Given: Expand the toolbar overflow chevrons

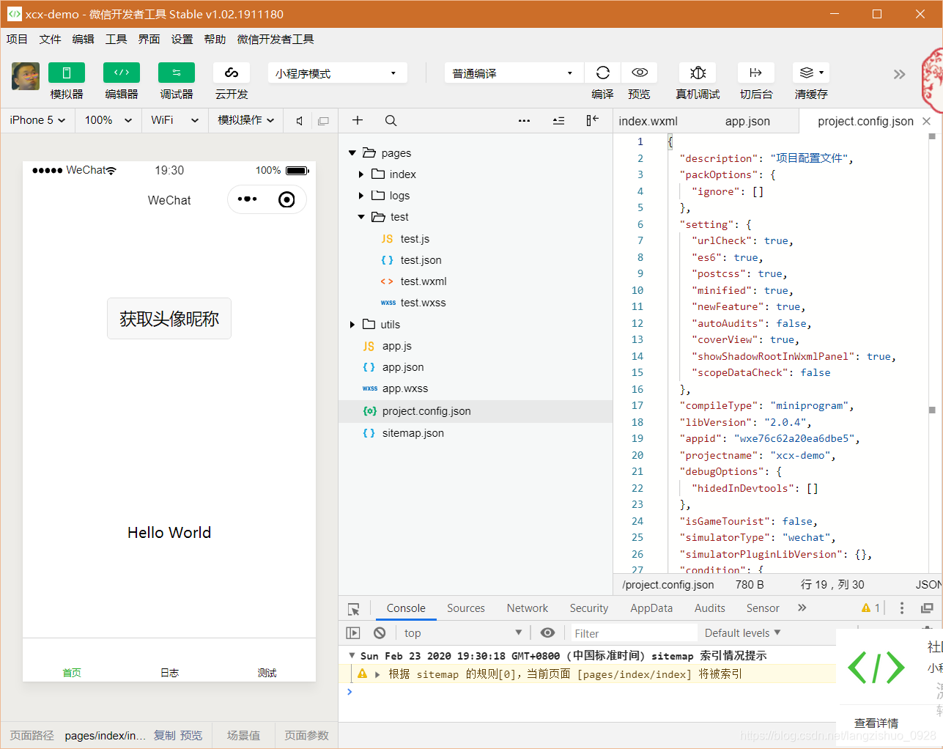Looking at the screenshot, I should (899, 74).
